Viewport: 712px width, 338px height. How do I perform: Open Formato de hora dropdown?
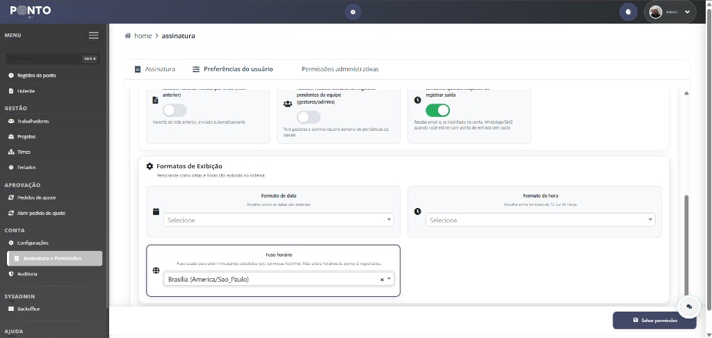pyautogui.click(x=540, y=220)
